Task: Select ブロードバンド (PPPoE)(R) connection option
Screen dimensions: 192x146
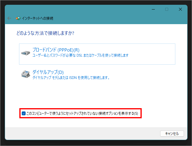Action: pyautogui.click(x=56, y=50)
